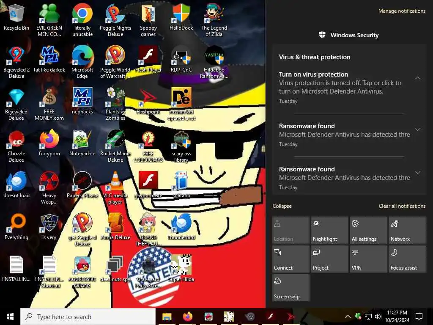The width and height of the screenshot is (433, 325).
Task: Toggle the Project quick action tile
Action: point(329,259)
